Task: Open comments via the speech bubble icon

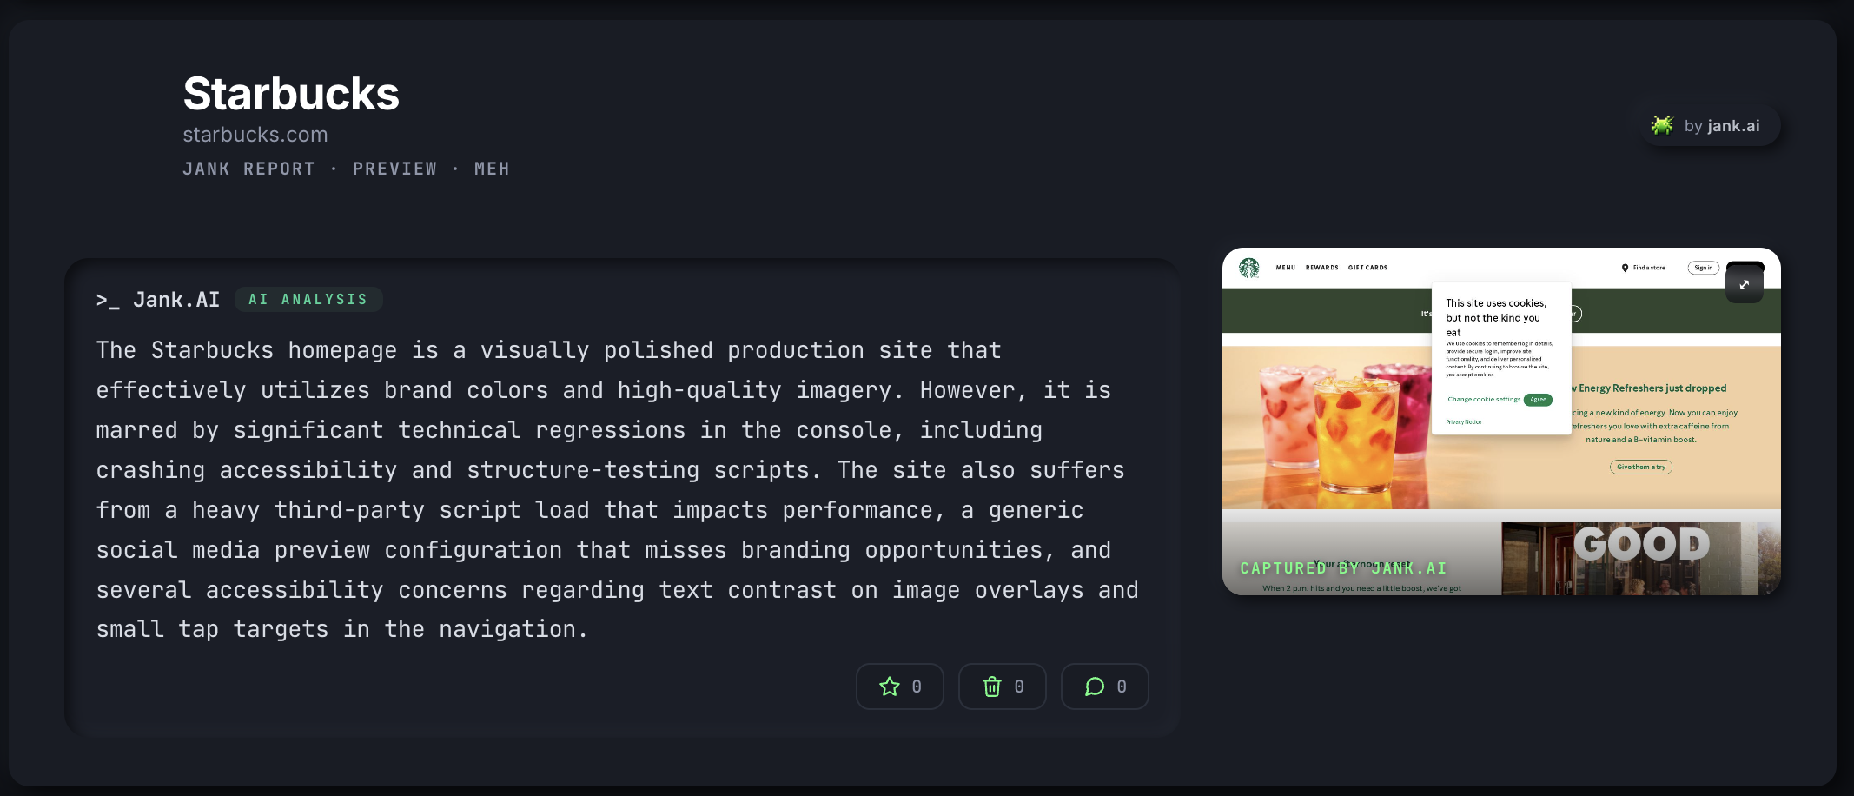Action: (1094, 687)
